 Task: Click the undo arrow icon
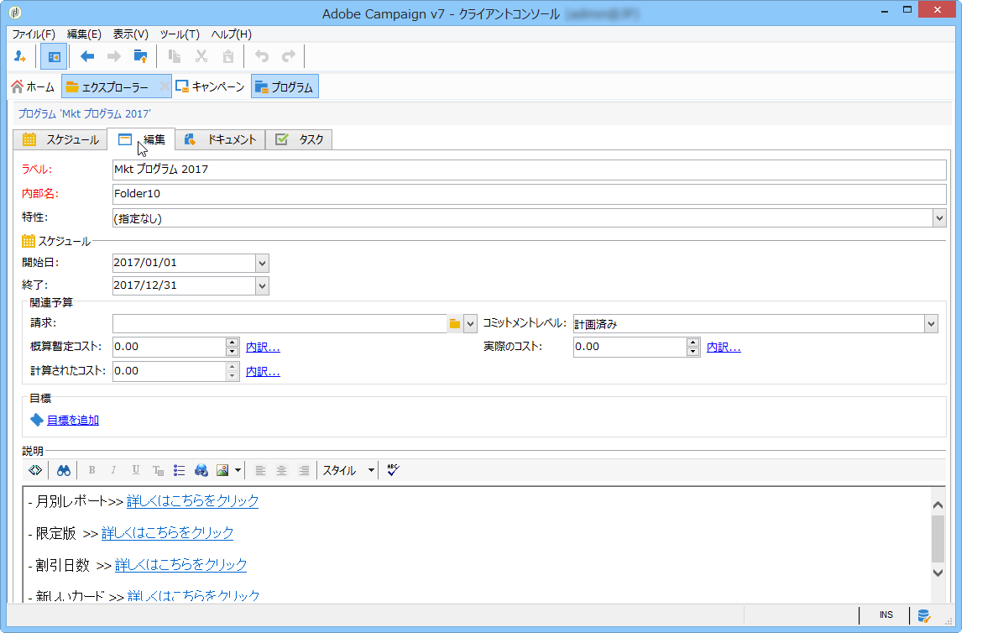(262, 57)
